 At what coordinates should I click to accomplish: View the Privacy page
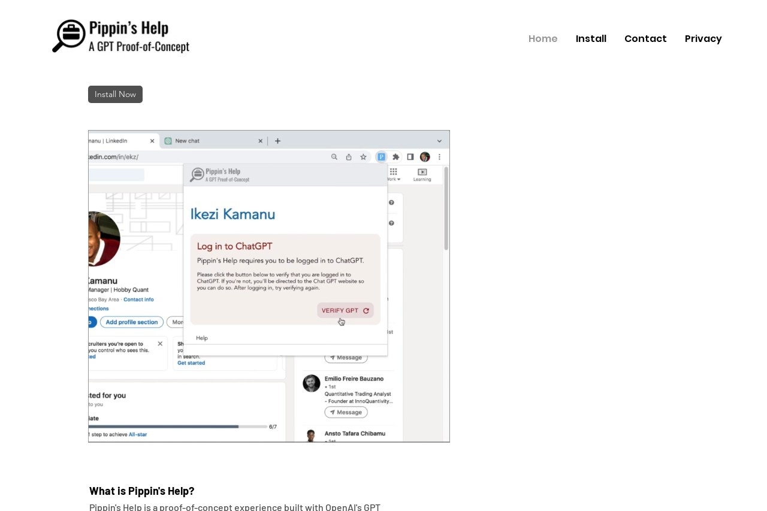(703, 38)
